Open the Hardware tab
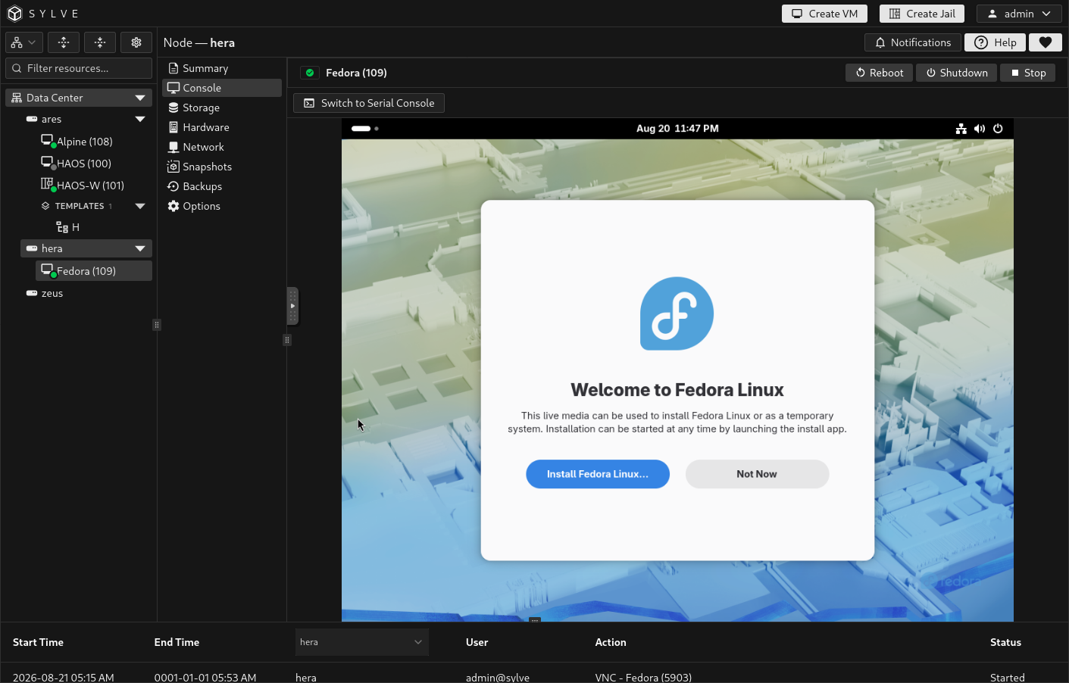 (x=222, y=127)
